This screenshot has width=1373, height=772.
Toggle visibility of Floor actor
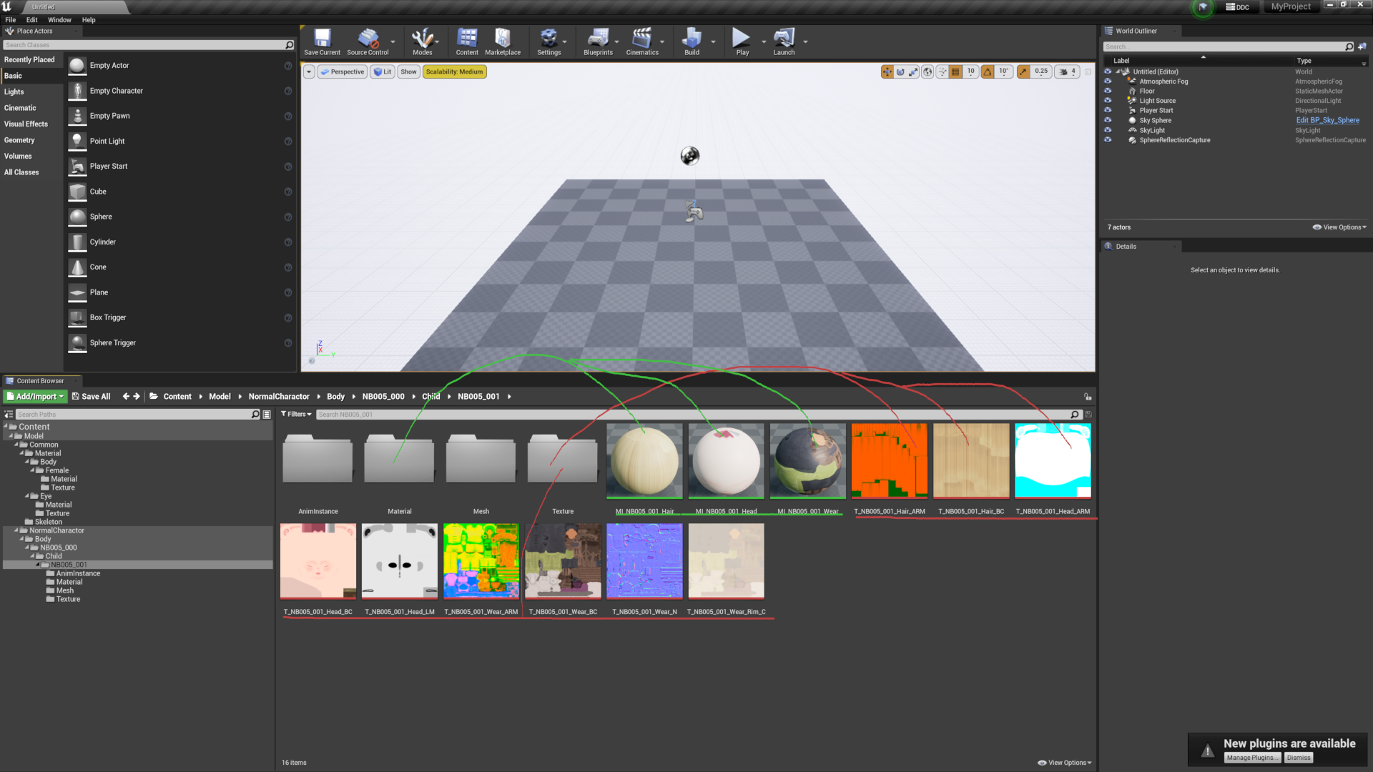[1108, 91]
